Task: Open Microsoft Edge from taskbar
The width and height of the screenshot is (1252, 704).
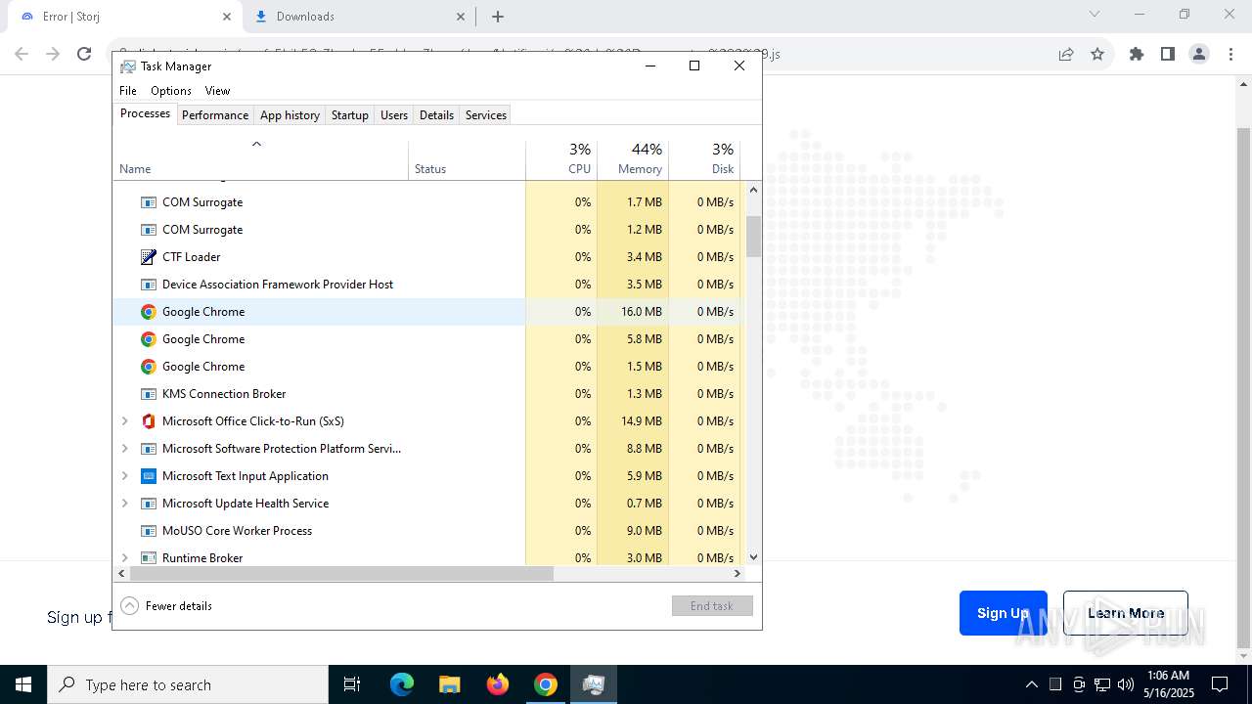Action: 402,684
